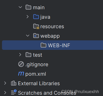Click the webapp web-root folder icon
Viewport: 103px width, 96px height.
point(36,36)
